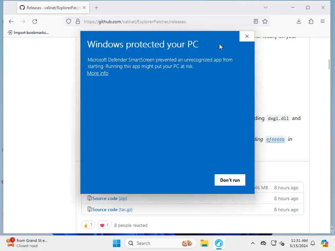Image resolution: width=335 pixels, height=251 pixels.
Task: Show hidden system tray icons
Action: 253,243
